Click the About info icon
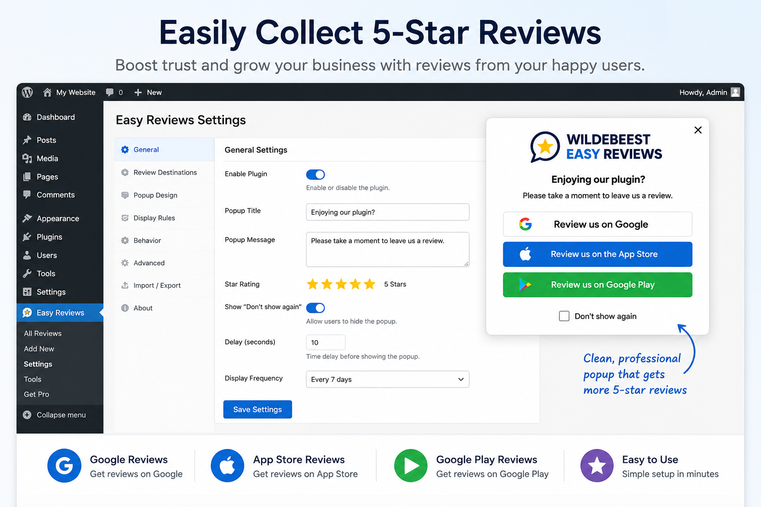The image size is (761, 507). pyautogui.click(x=125, y=308)
